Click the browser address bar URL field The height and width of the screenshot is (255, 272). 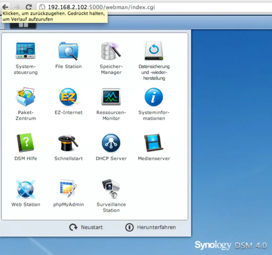pyautogui.click(x=154, y=7)
